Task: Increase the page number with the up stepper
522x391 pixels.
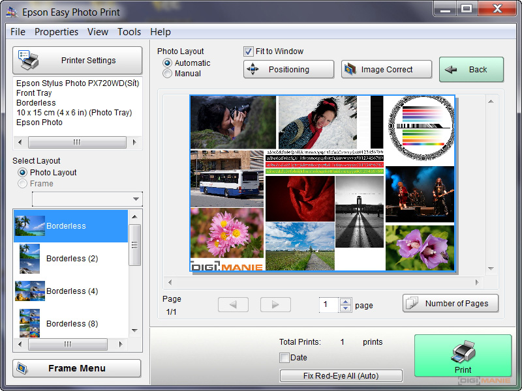Action: (346, 300)
